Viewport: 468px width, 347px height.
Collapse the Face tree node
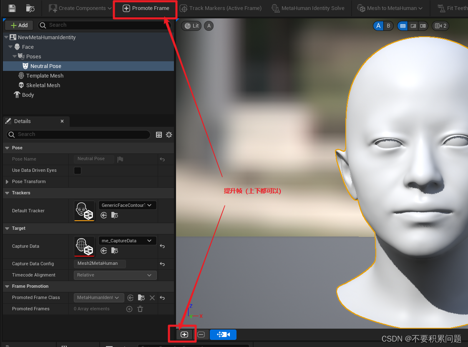(10, 47)
